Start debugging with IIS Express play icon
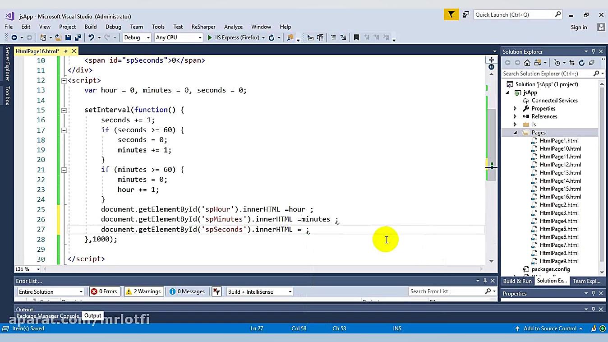608x342 pixels. [210, 38]
